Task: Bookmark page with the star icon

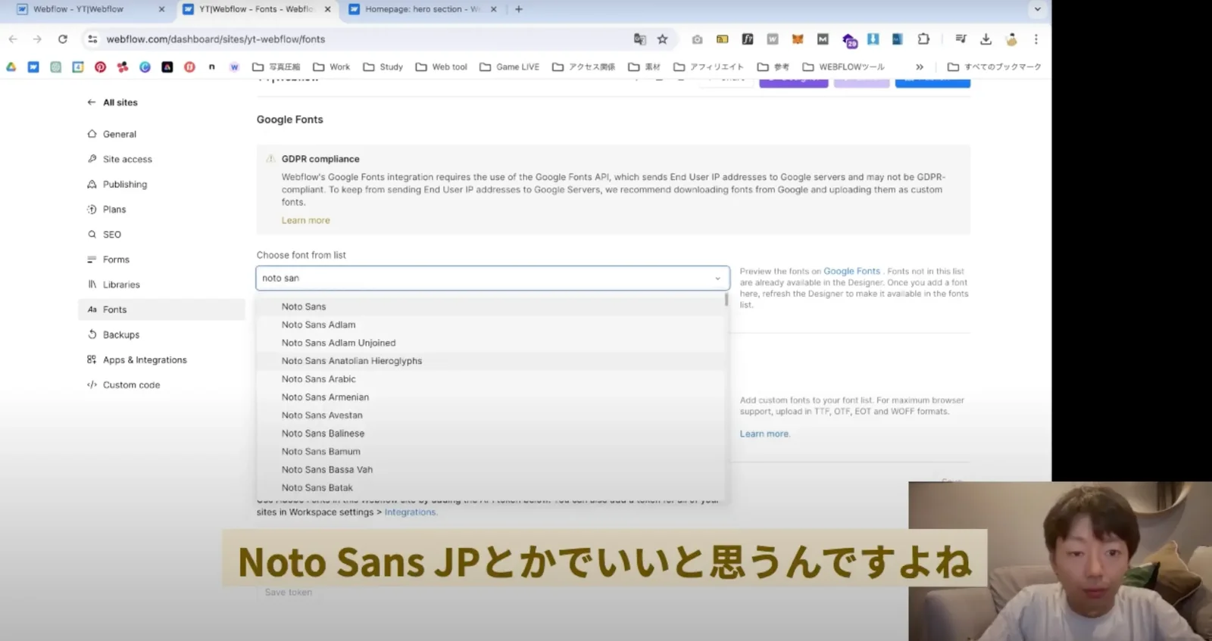Action: pyautogui.click(x=663, y=39)
